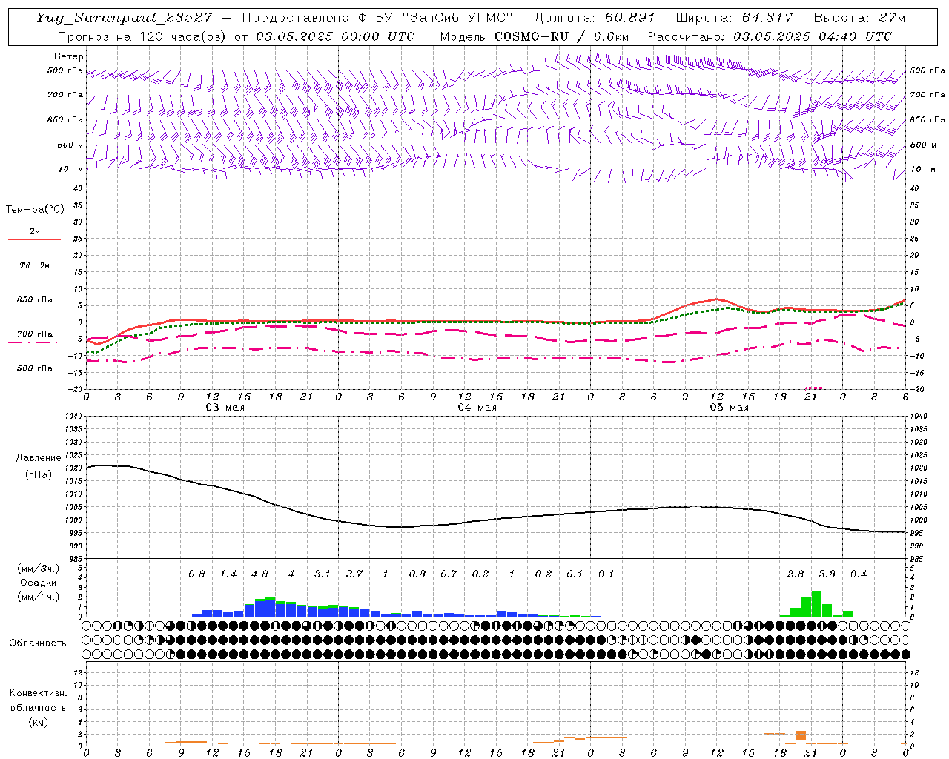The image size is (949, 759).
Task: Click the tall orange convective cloud bar
Action: pyautogui.click(x=801, y=735)
